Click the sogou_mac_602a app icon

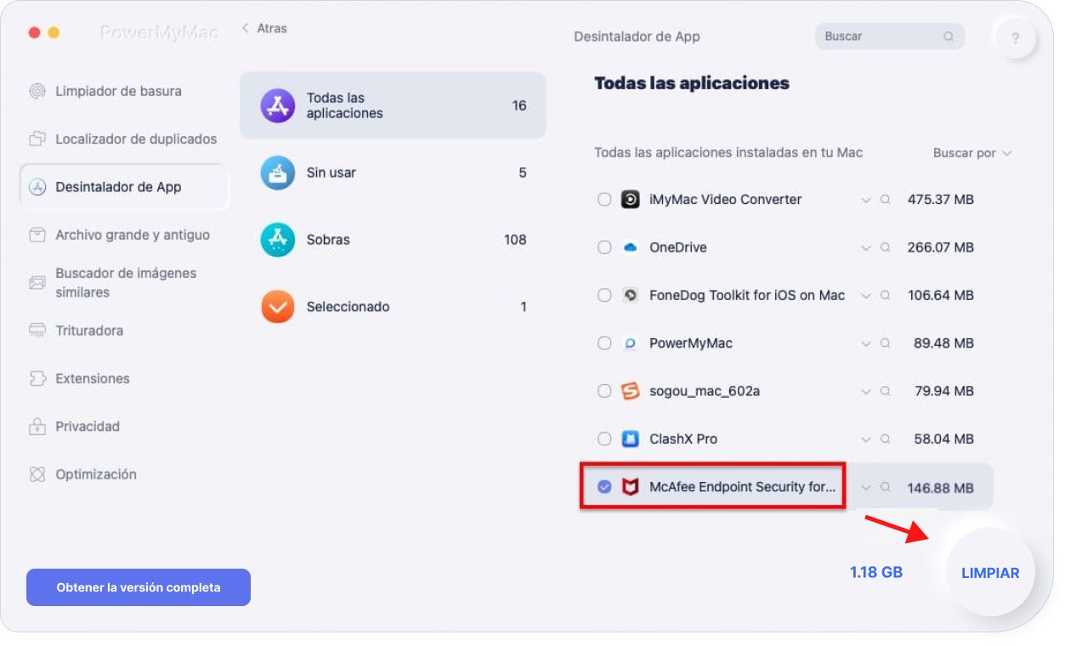630,391
